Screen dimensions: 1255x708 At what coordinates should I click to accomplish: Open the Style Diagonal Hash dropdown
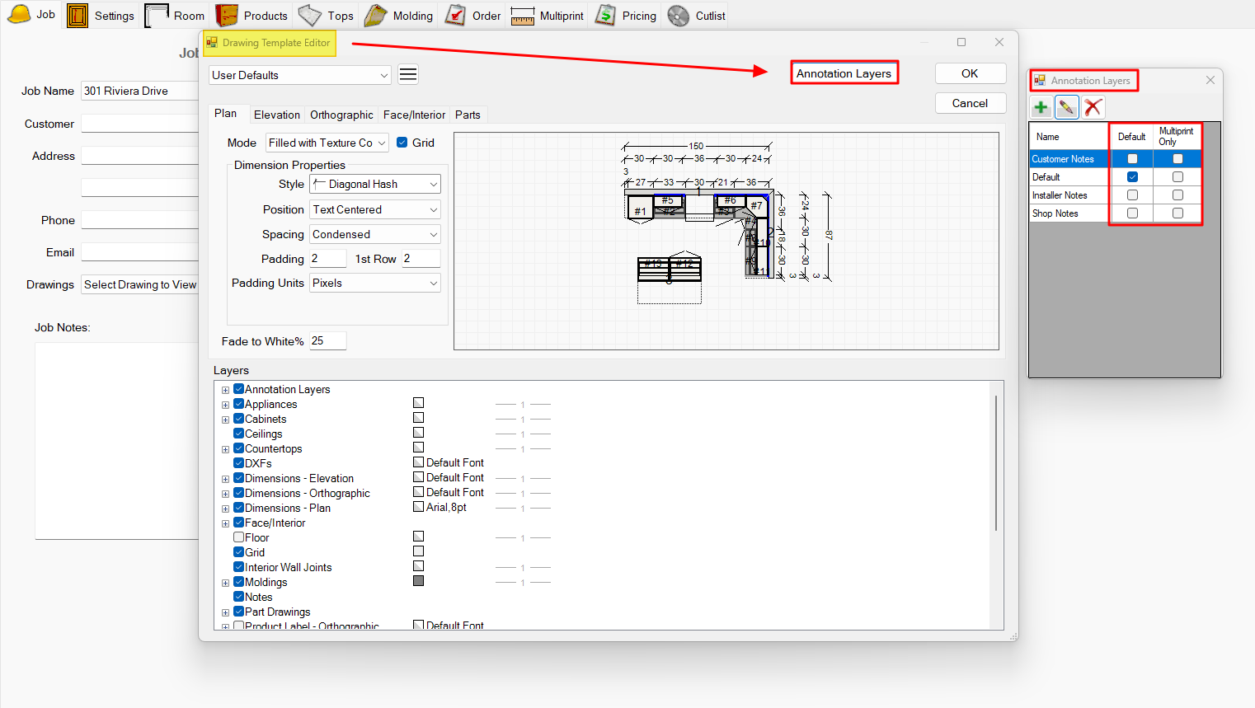click(x=375, y=184)
